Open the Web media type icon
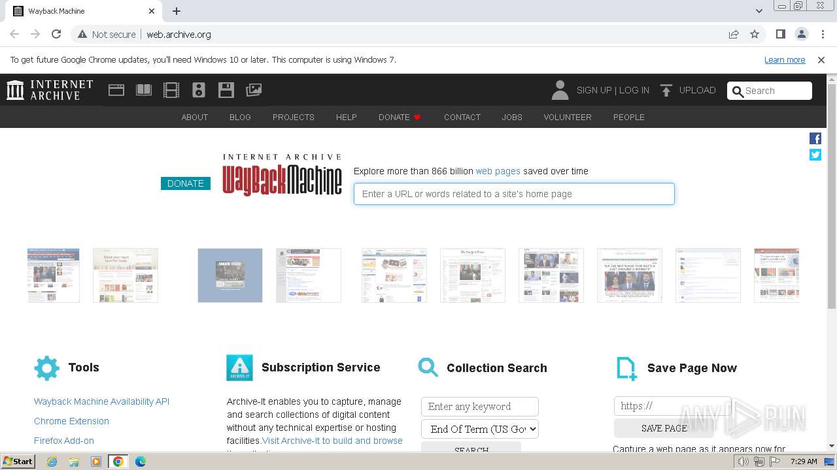The width and height of the screenshot is (837, 470). (x=116, y=90)
